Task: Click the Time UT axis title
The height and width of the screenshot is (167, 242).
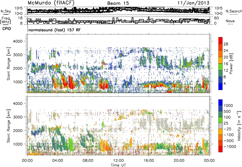Action: tap(118, 165)
